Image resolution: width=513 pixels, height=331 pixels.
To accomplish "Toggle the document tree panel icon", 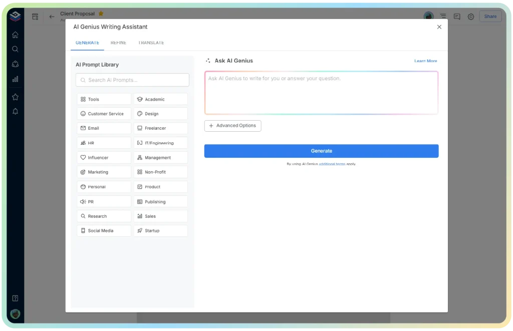I will (x=35, y=17).
